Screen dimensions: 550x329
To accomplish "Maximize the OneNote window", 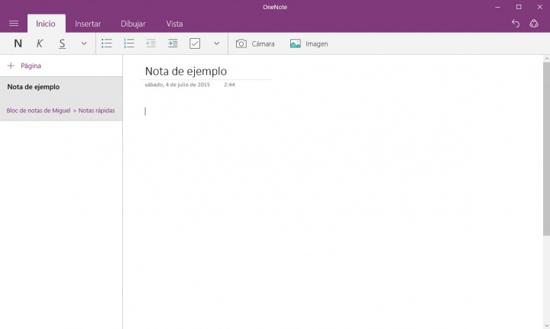I will point(519,7).
